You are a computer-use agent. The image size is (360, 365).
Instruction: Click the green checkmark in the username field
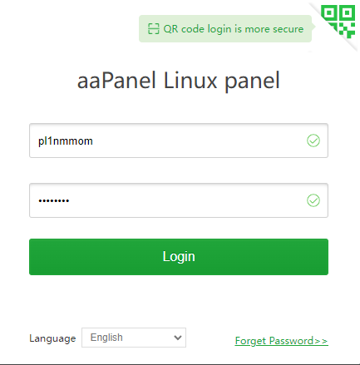[x=313, y=141]
